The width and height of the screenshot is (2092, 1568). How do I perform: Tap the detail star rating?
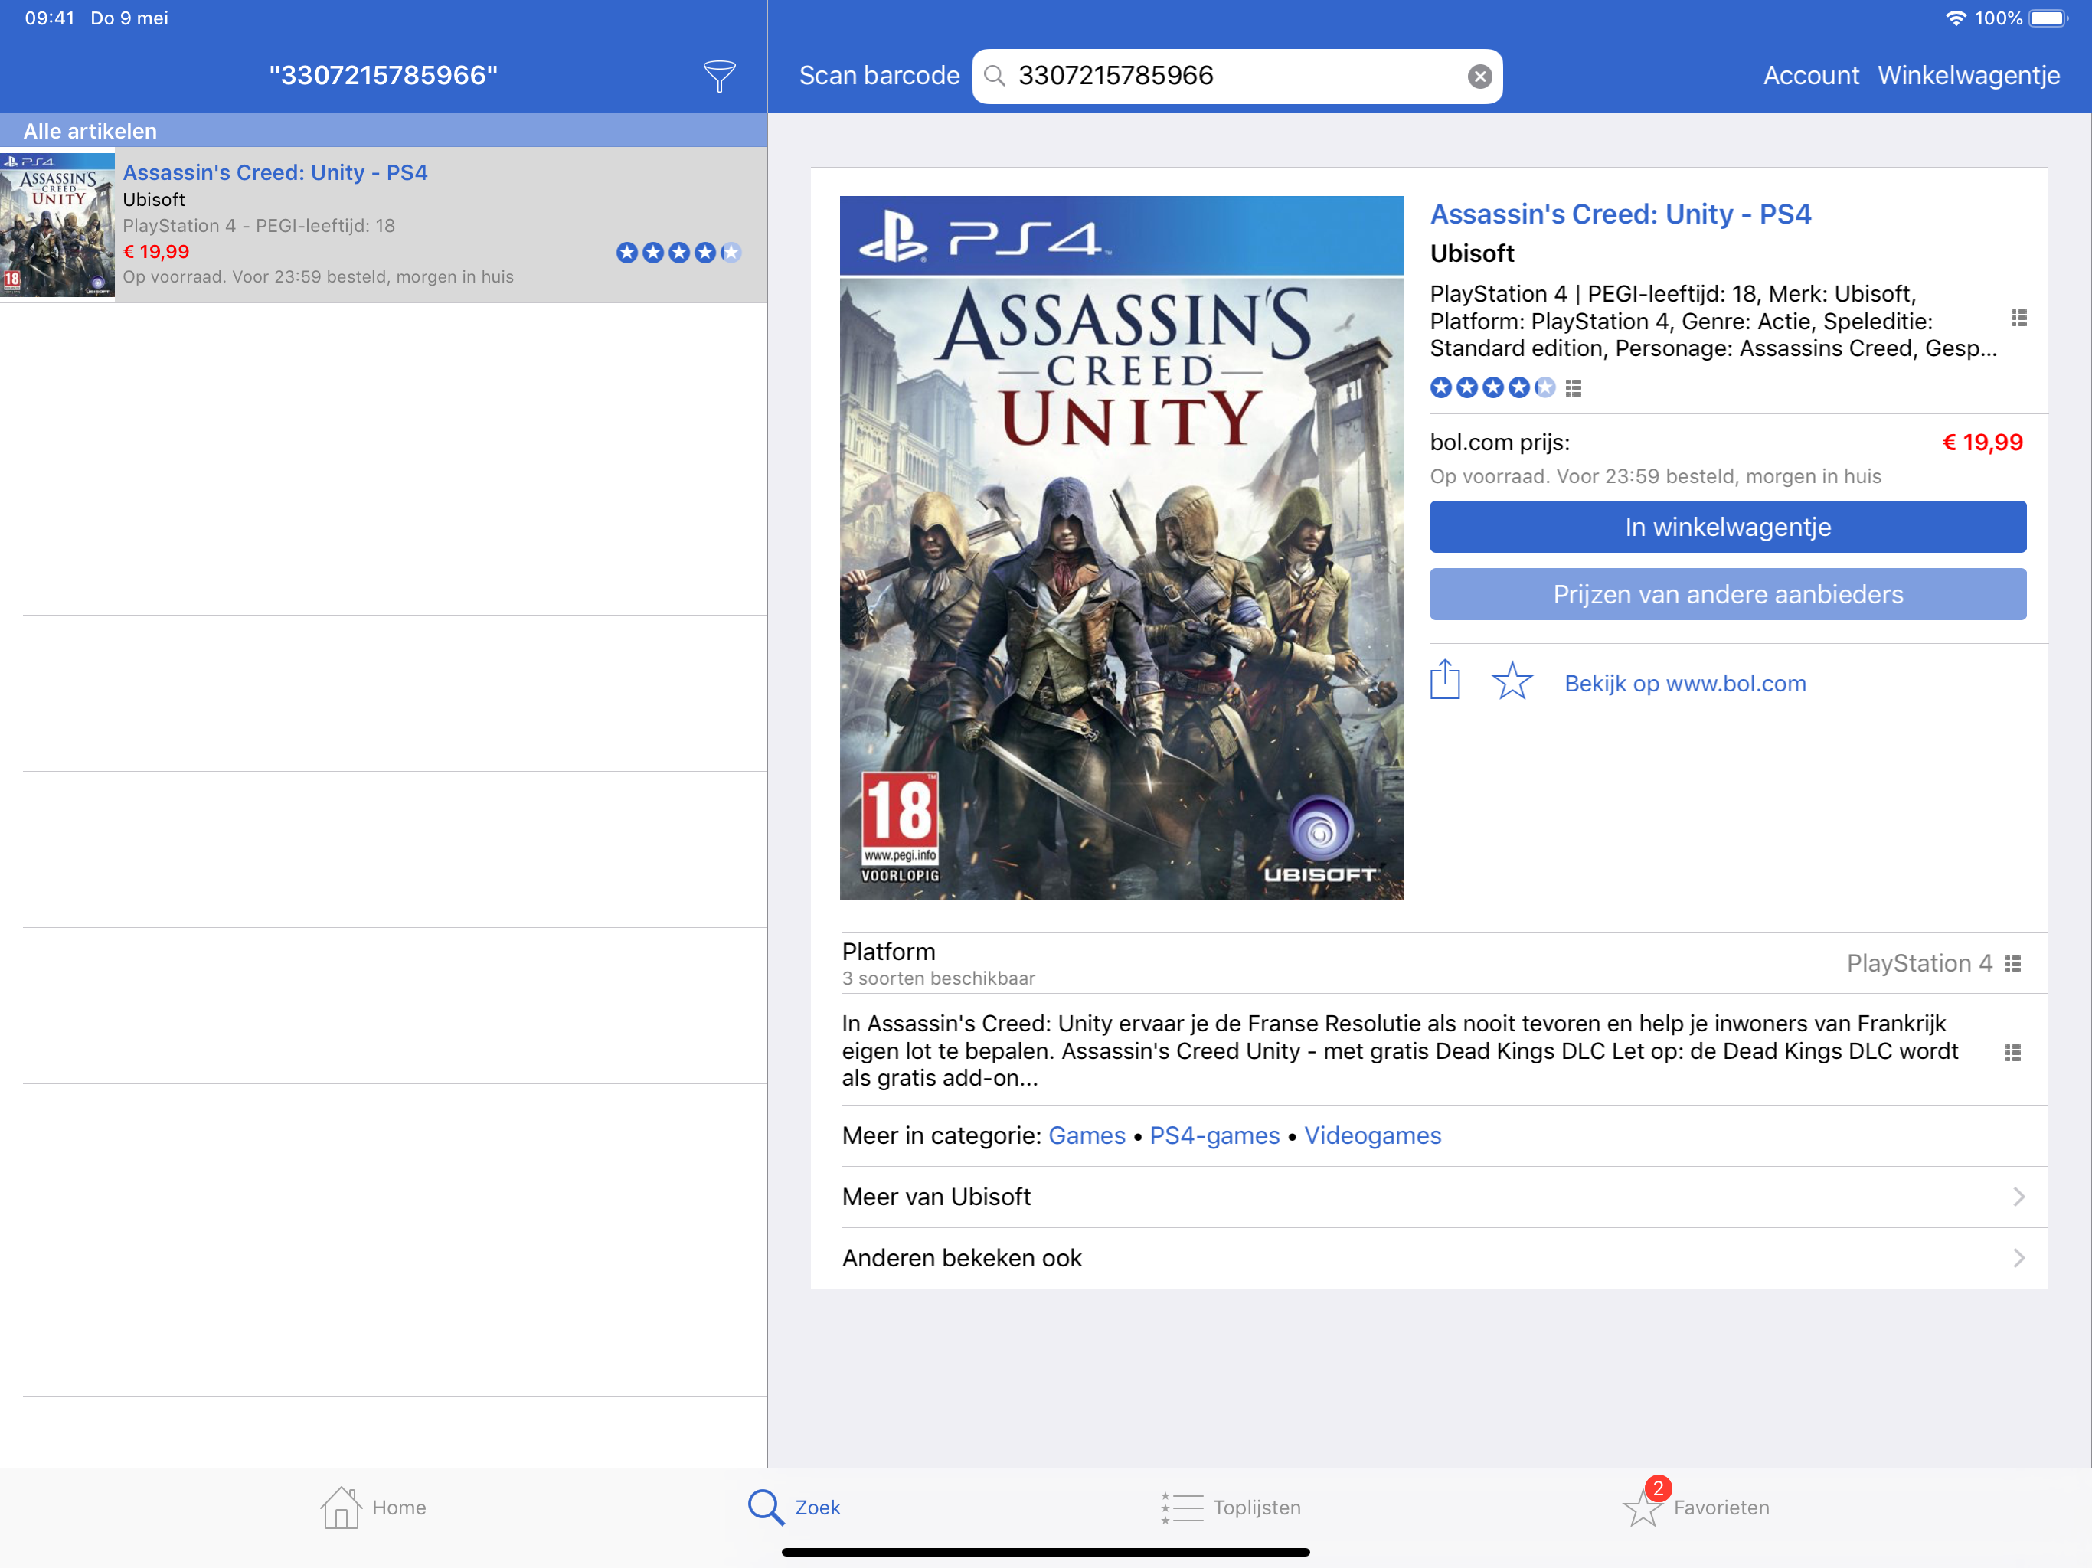[1492, 387]
